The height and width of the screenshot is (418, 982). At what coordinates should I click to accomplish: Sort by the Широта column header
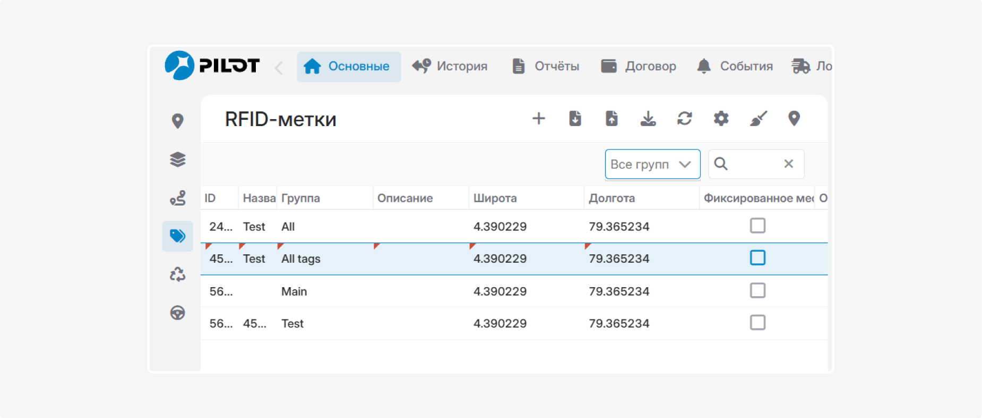[x=527, y=198]
